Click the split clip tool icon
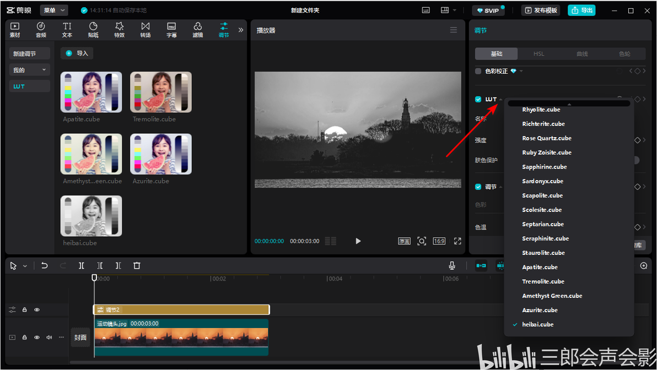The image size is (657, 370). point(81,265)
